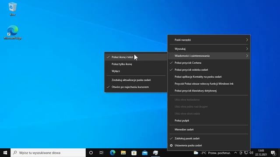Toggle 'Zredukuj aktualizacje paska zadań'

[136, 80]
